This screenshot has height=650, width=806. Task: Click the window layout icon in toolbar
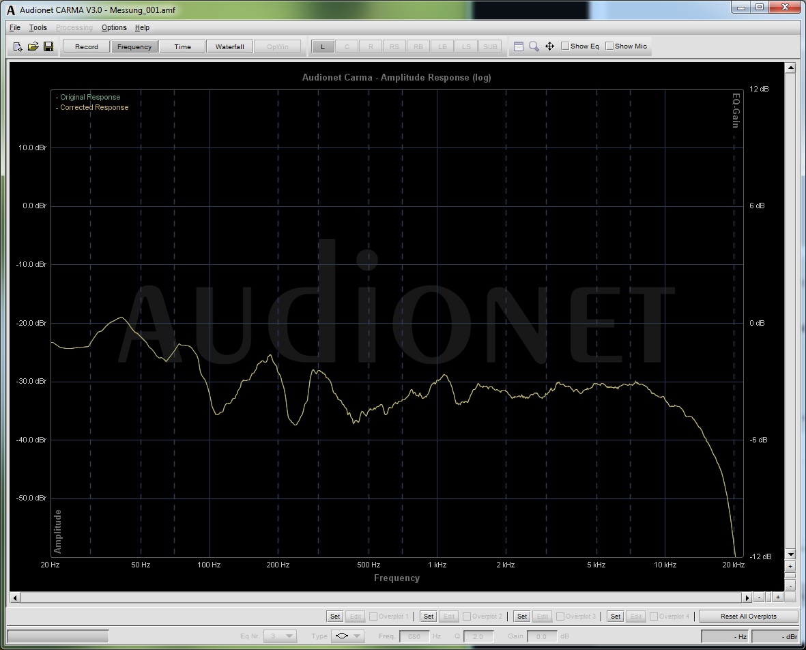point(519,46)
